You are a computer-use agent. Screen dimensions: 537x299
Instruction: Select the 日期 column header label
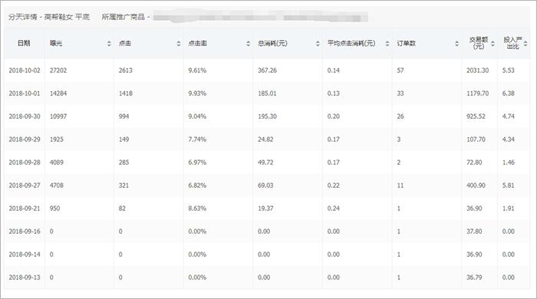tap(24, 43)
